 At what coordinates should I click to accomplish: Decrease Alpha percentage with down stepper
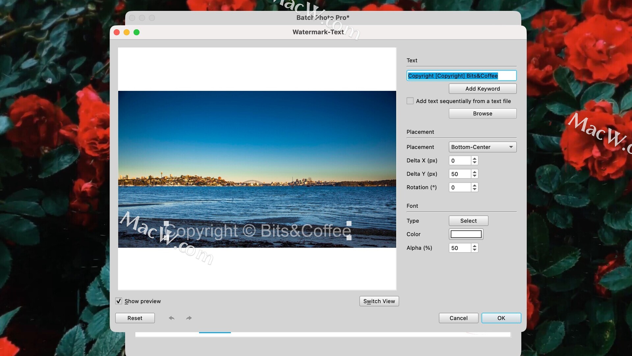point(474,250)
